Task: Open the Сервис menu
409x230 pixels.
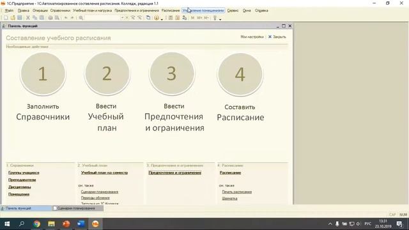Action: tap(233, 10)
